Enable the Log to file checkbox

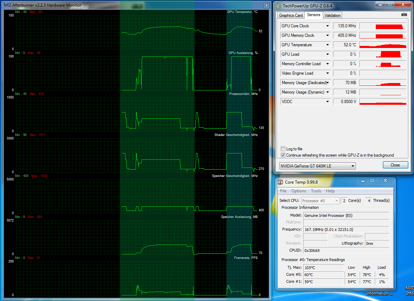click(283, 149)
